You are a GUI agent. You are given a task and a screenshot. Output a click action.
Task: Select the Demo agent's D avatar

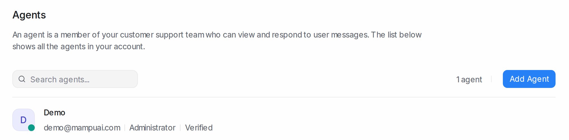[24, 120]
